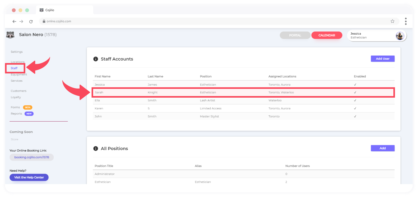Click the Salon Nero raccoon logo
This screenshot has width=416, height=199.
10,35
